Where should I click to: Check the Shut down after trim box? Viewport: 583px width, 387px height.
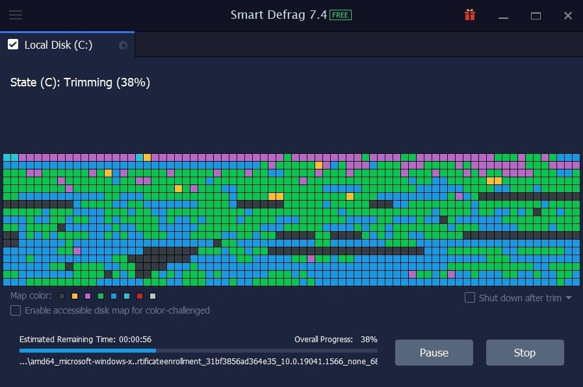click(x=470, y=297)
